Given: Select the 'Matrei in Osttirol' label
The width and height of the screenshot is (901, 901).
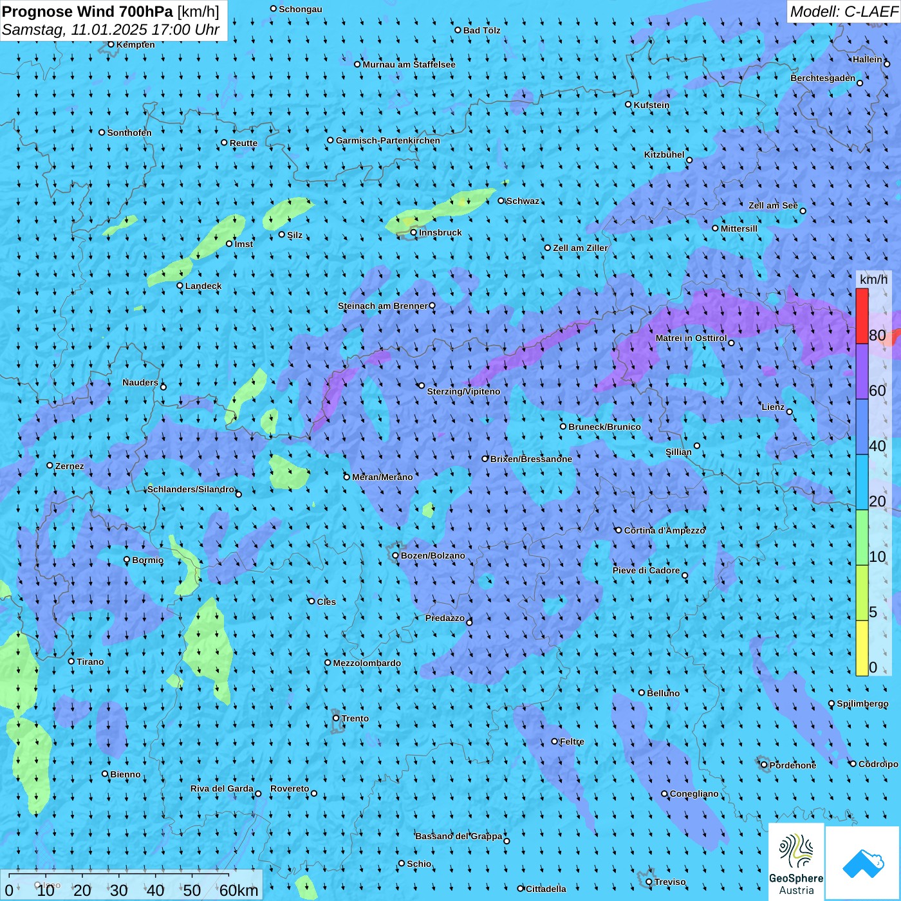Looking at the screenshot, I should pos(691,338).
